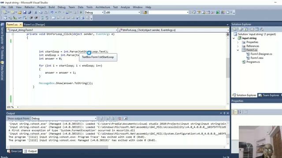Expand the Properties folder node
The width and height of the screenshot is (282, 158).
pos(238,42)
